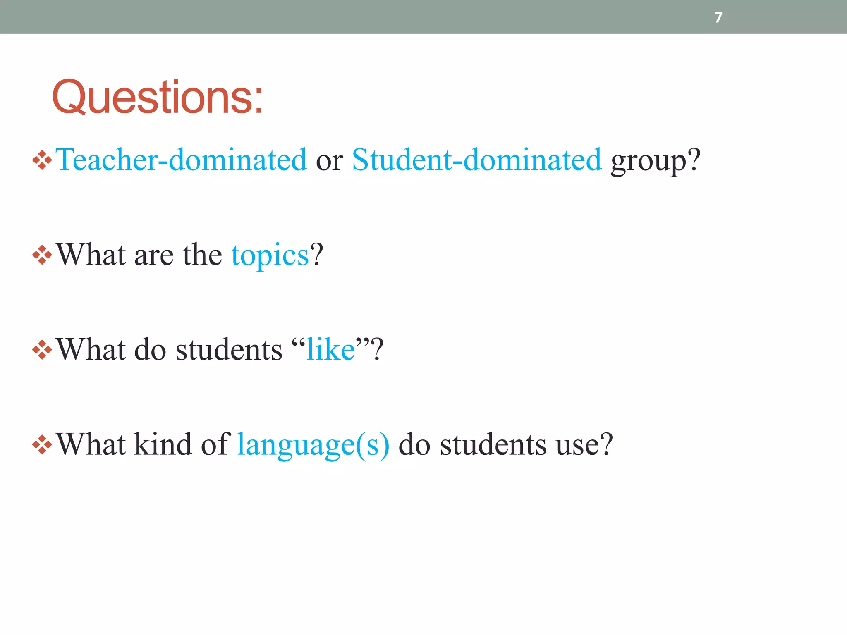Click the blue text 'language(s)'
The width and height of the screenshot is (847, 635).
pos(313,446)
